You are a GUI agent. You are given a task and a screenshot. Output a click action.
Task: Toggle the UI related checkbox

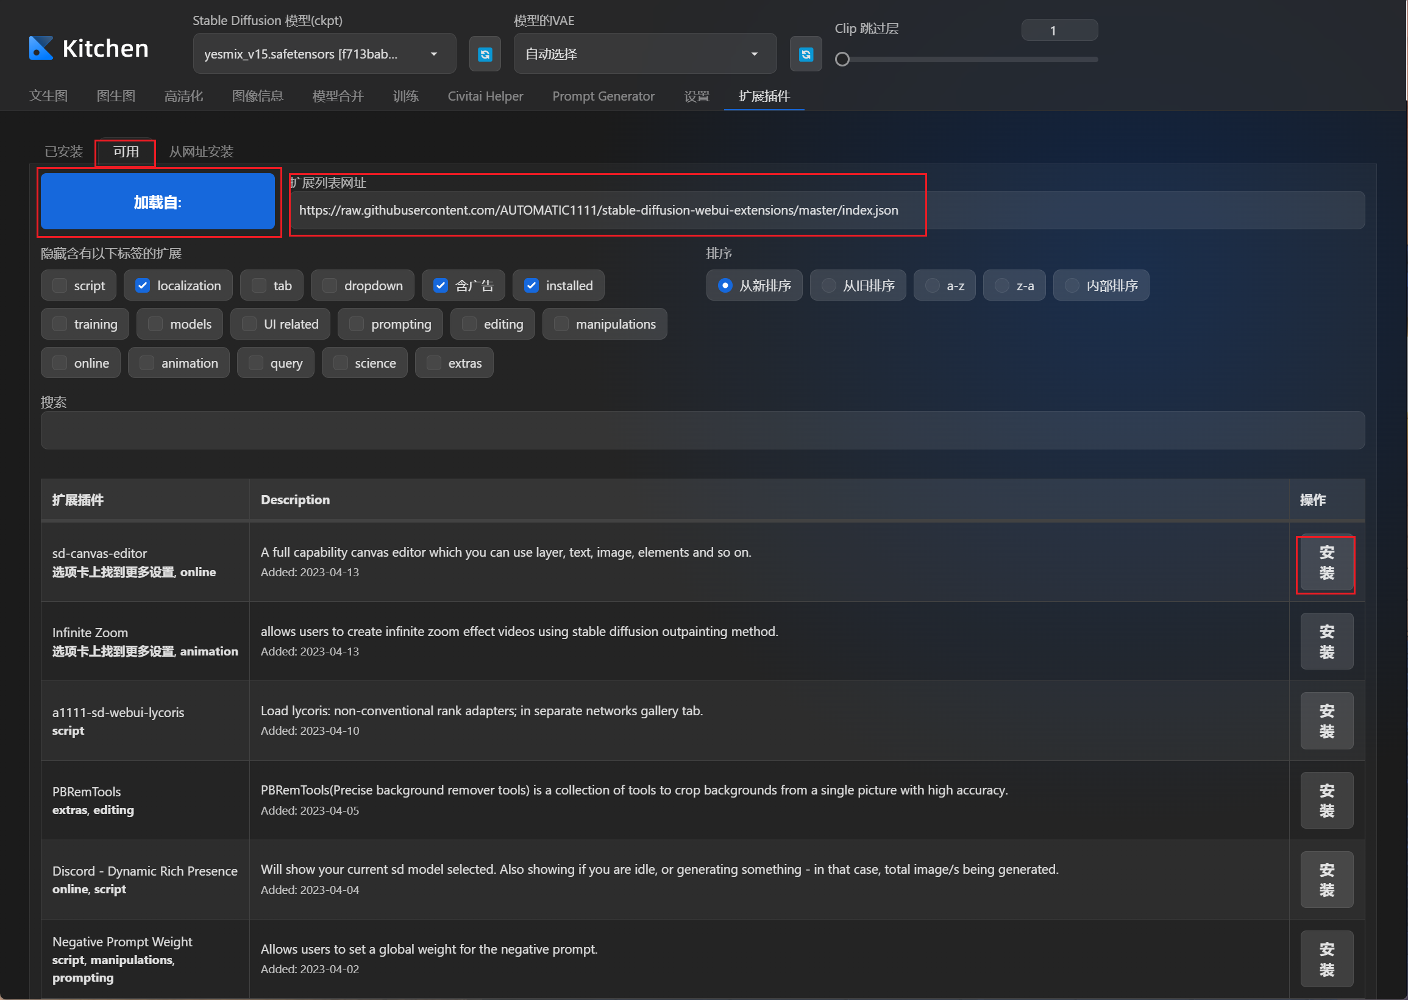pos(249,324)
